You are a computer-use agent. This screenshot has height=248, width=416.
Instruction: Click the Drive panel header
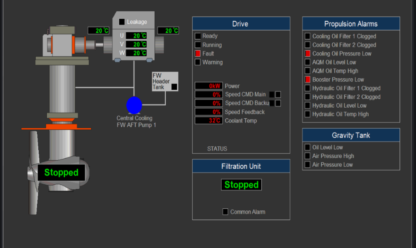point(241,24)
